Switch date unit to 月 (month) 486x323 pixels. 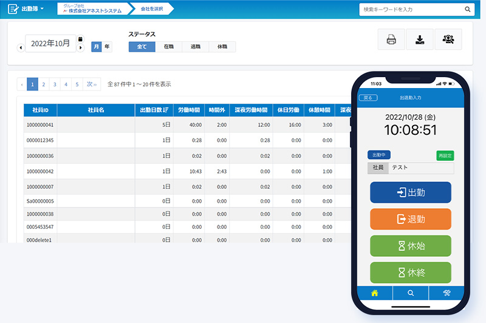[97, 47]
